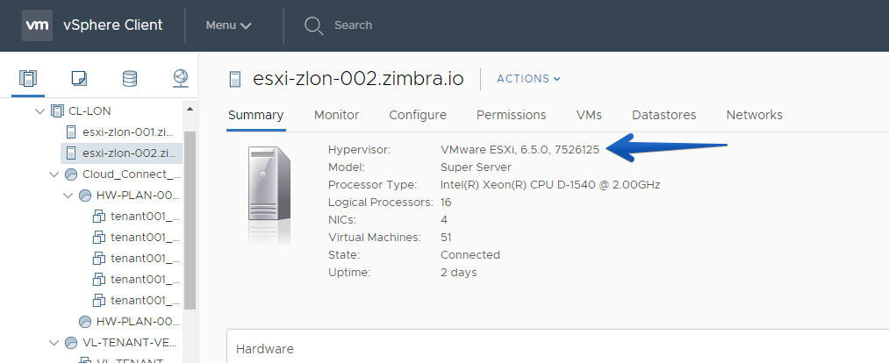Screen dimensions: 889x363
Task: Open Storage inventory view
Action: point(130,78)
